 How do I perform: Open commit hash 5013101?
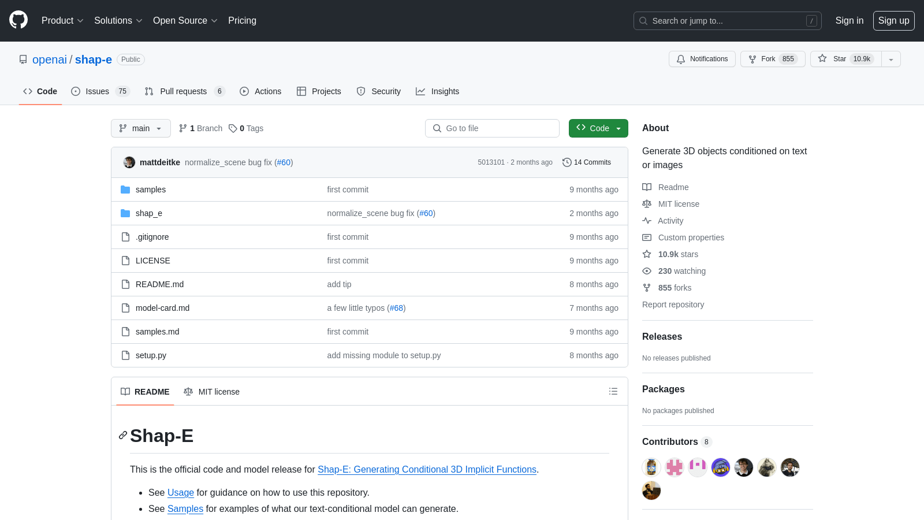(x=491, y=162)
